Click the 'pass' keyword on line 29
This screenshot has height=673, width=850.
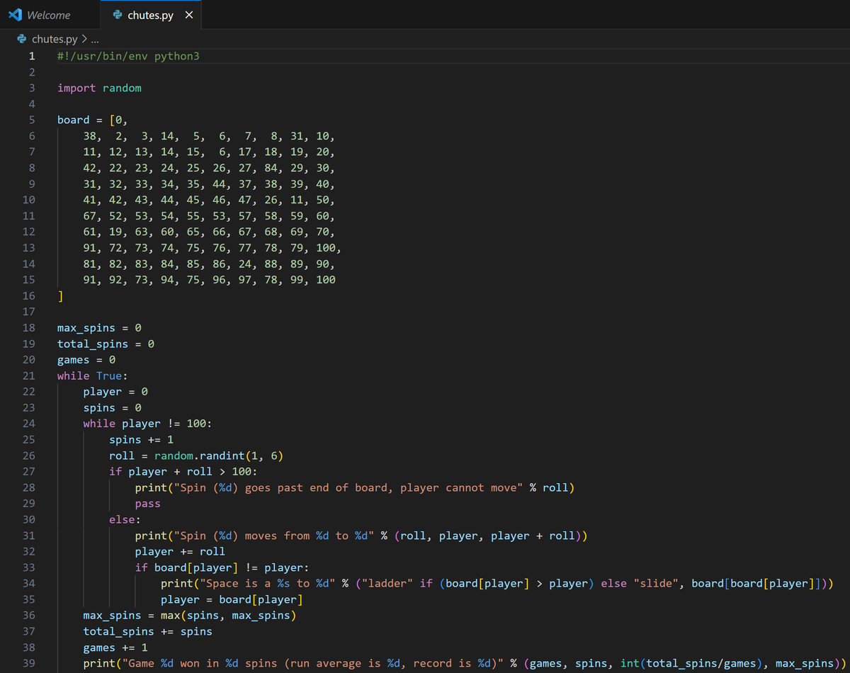[x=147, y=504]
